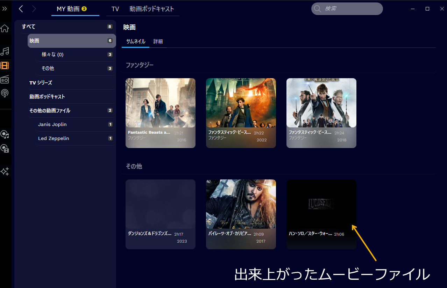Select Janis Joplin in the tree
447x288 pixels.
point(76,125)
